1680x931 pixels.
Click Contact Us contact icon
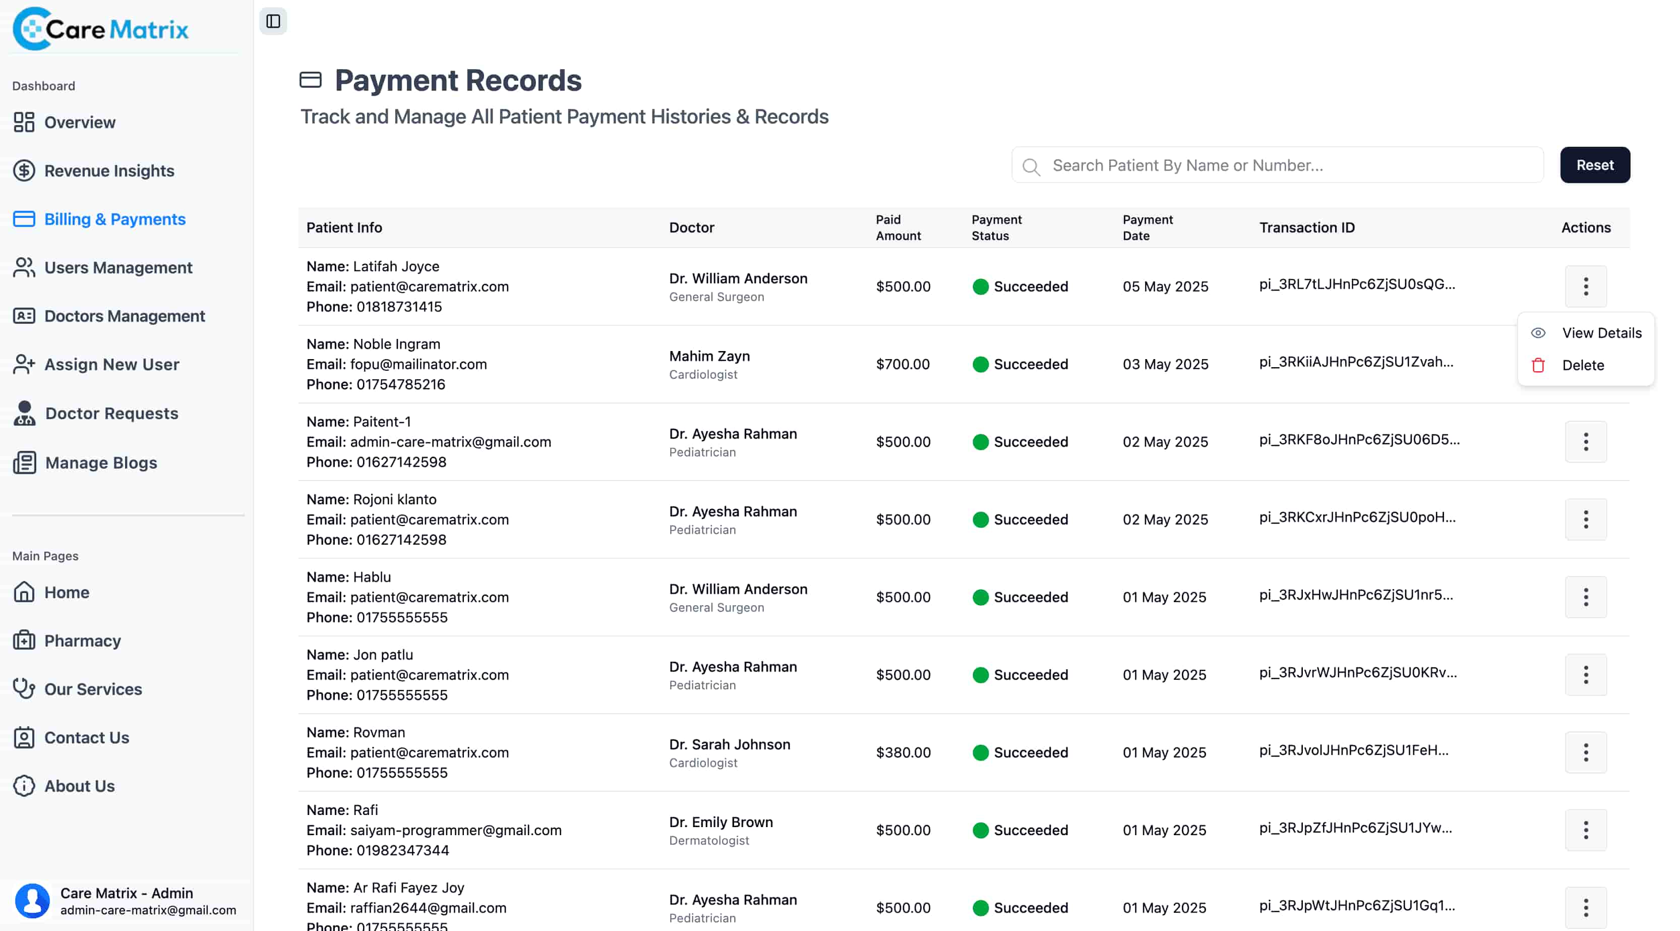(x=24, y=737)
